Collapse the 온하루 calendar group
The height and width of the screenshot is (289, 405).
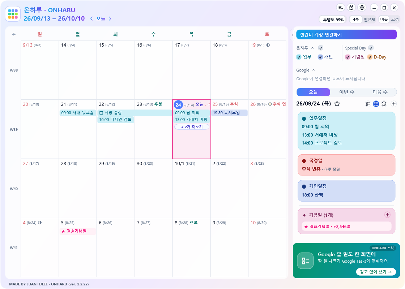312,48
